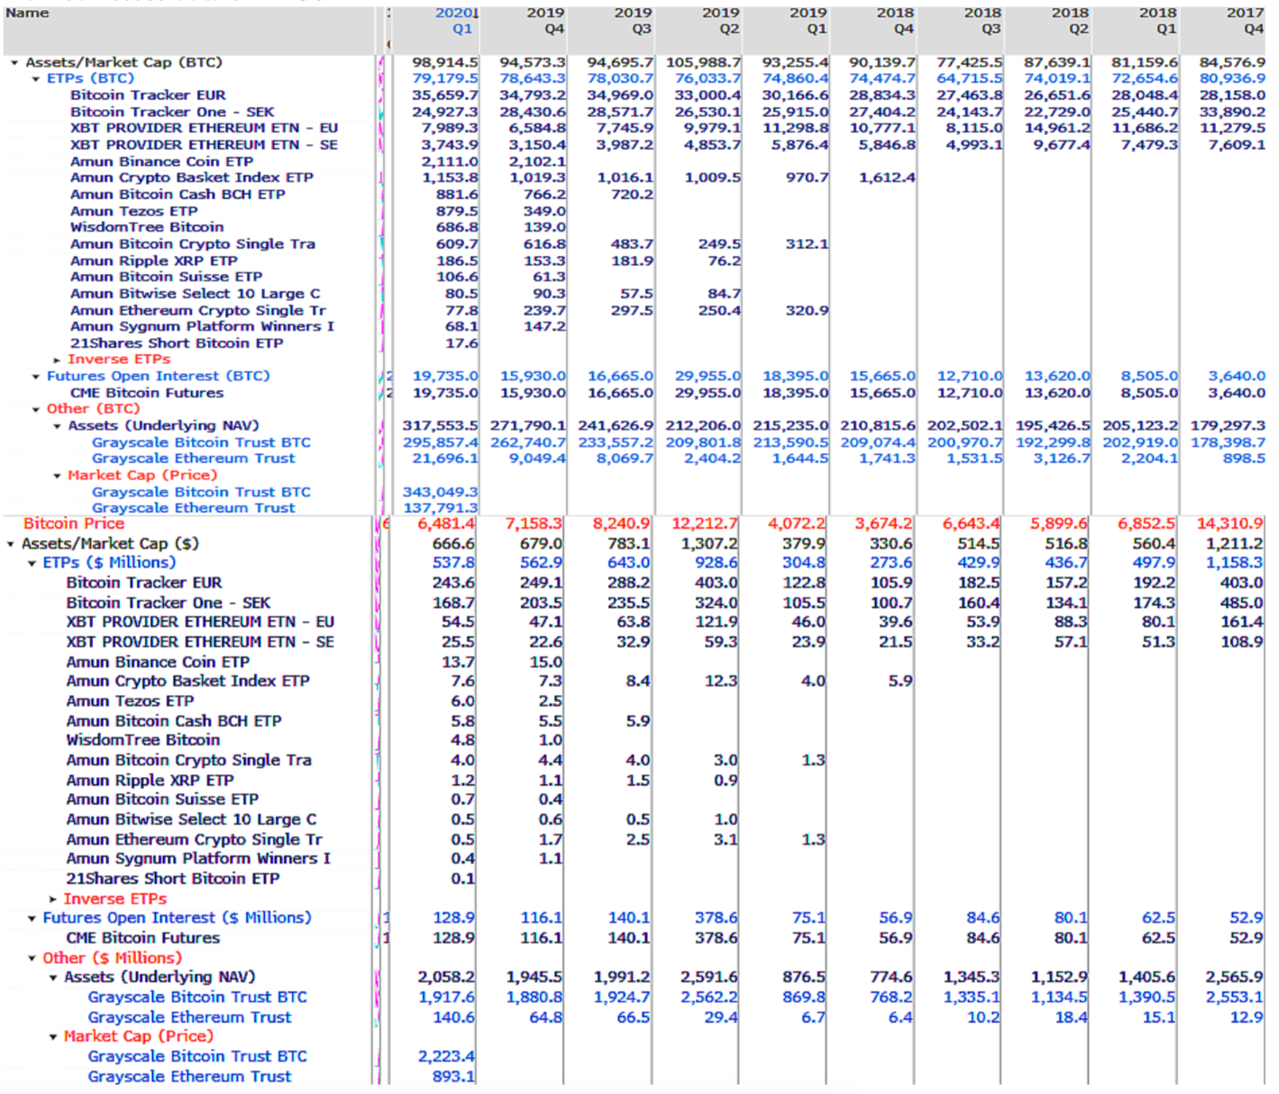Collapse the Other (BTC) group arrow
Viewport: 1279px width, 1094px height.
pos(36,409)
